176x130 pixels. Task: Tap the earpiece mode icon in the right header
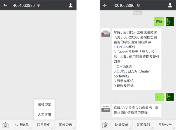tap(138, 5)
